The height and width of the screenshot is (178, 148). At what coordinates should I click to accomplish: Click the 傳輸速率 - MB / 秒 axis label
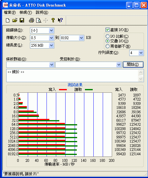pyautogui.click(x=60, y=164)
